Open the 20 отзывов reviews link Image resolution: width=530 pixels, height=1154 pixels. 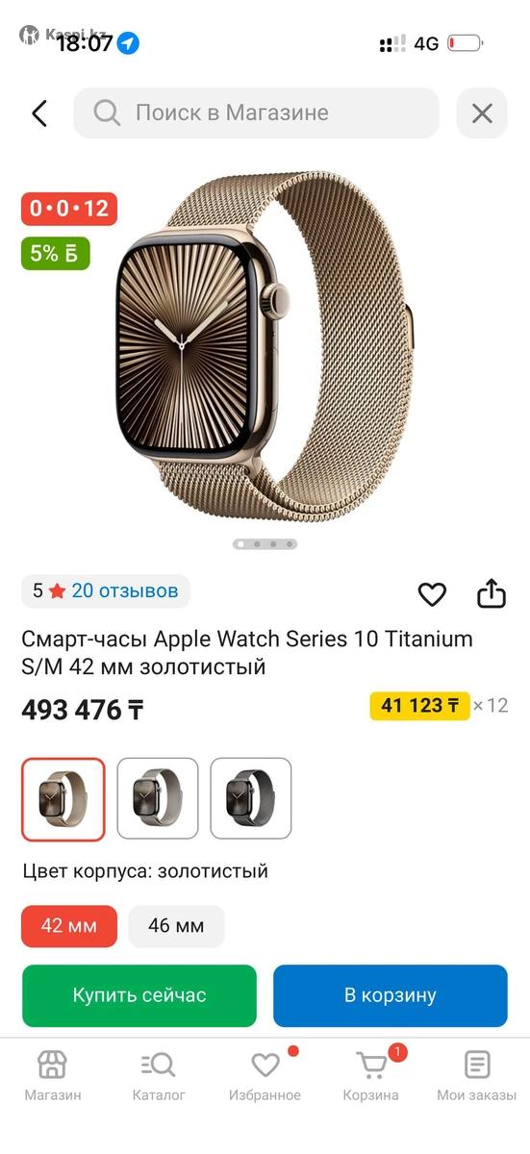tap(125, 590)
